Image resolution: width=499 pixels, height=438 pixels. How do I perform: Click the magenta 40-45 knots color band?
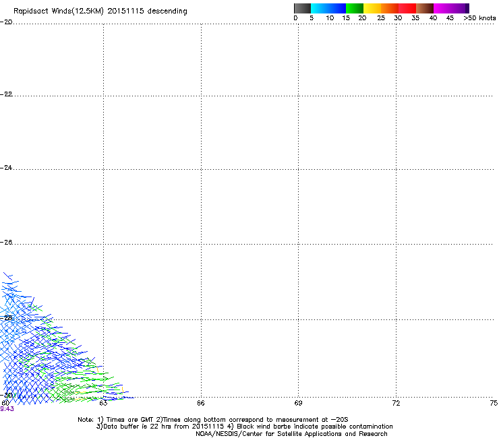[442, 8]
